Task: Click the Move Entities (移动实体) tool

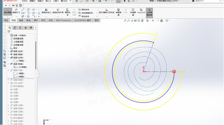Action: tap(84, 16)
